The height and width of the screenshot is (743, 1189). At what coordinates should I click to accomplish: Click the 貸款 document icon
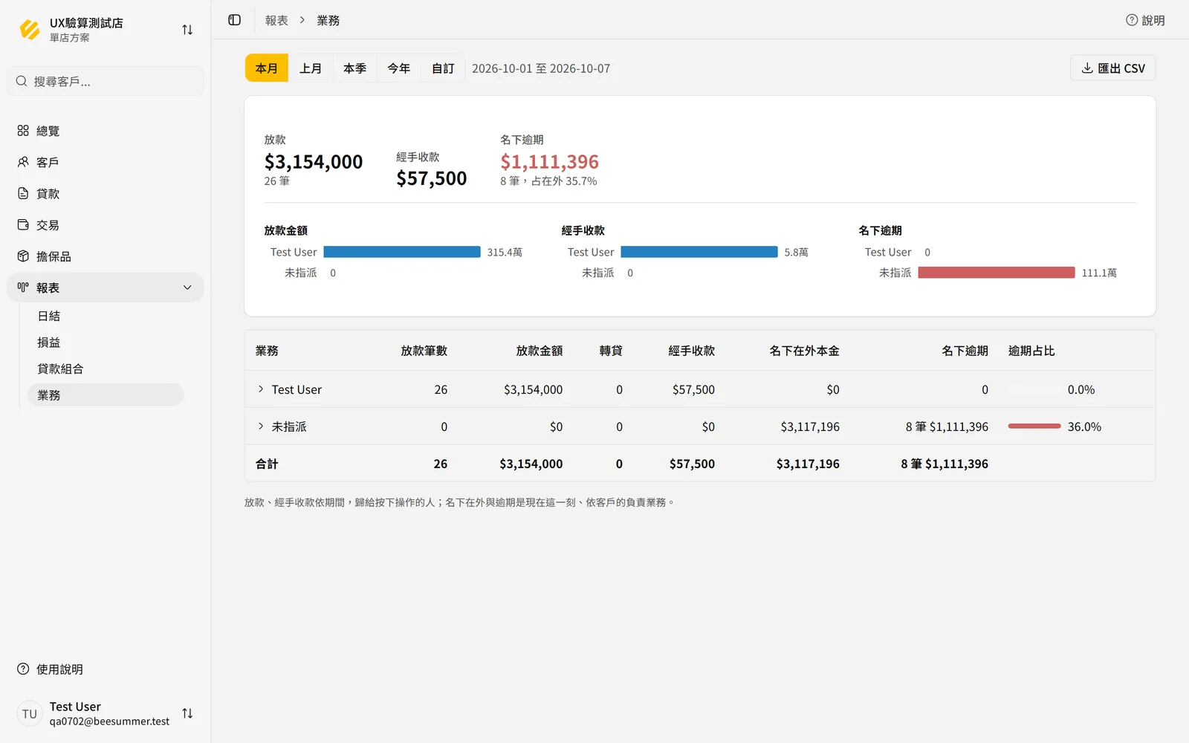coord(23,193)
